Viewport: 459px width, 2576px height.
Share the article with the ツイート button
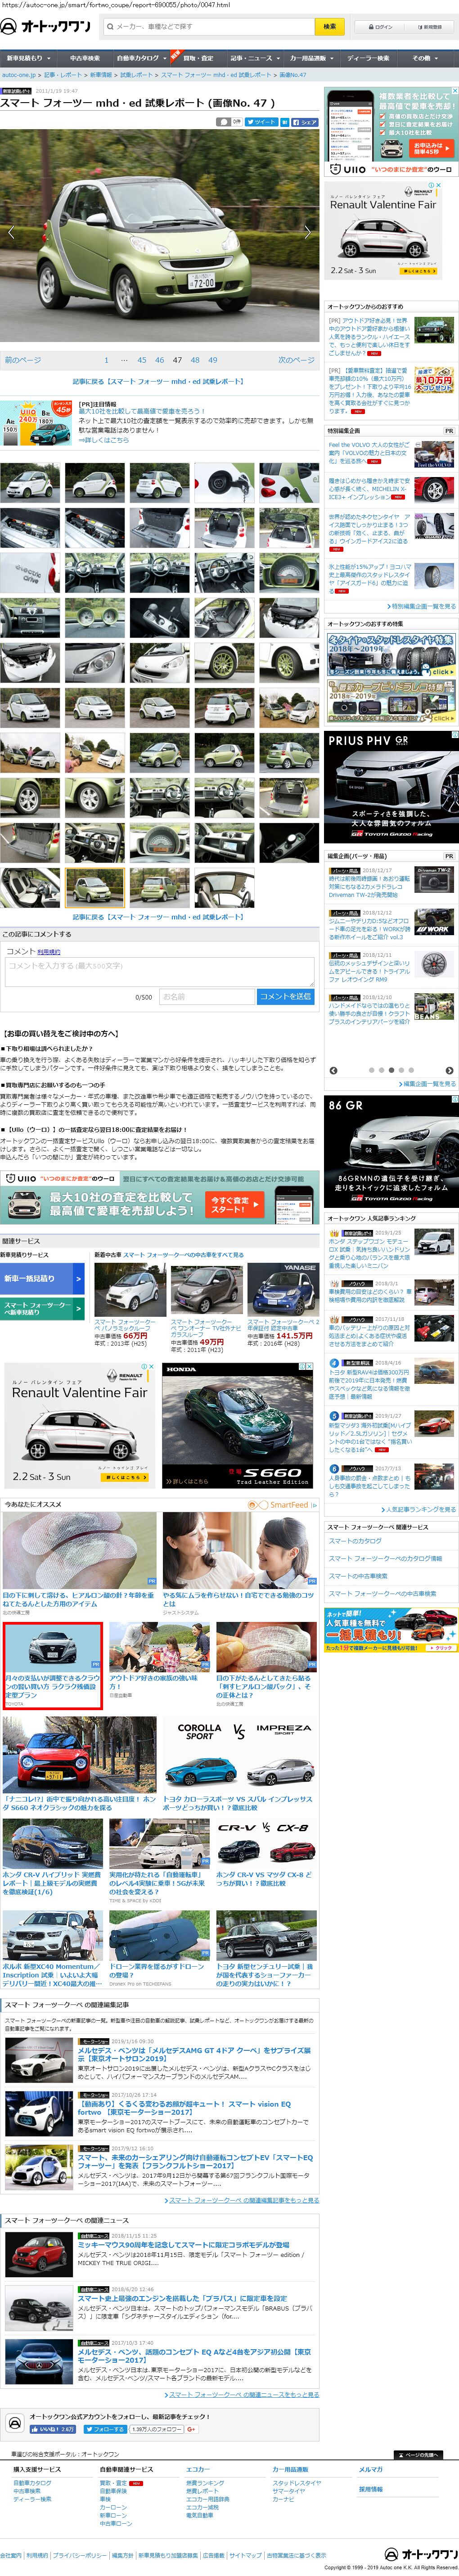(263, 122)
